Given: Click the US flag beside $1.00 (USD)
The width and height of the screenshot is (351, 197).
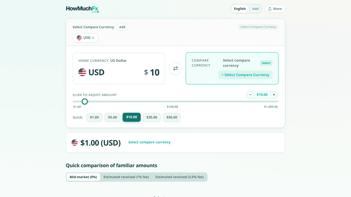Looking at the screenshot, I should (x=75, y=143).
